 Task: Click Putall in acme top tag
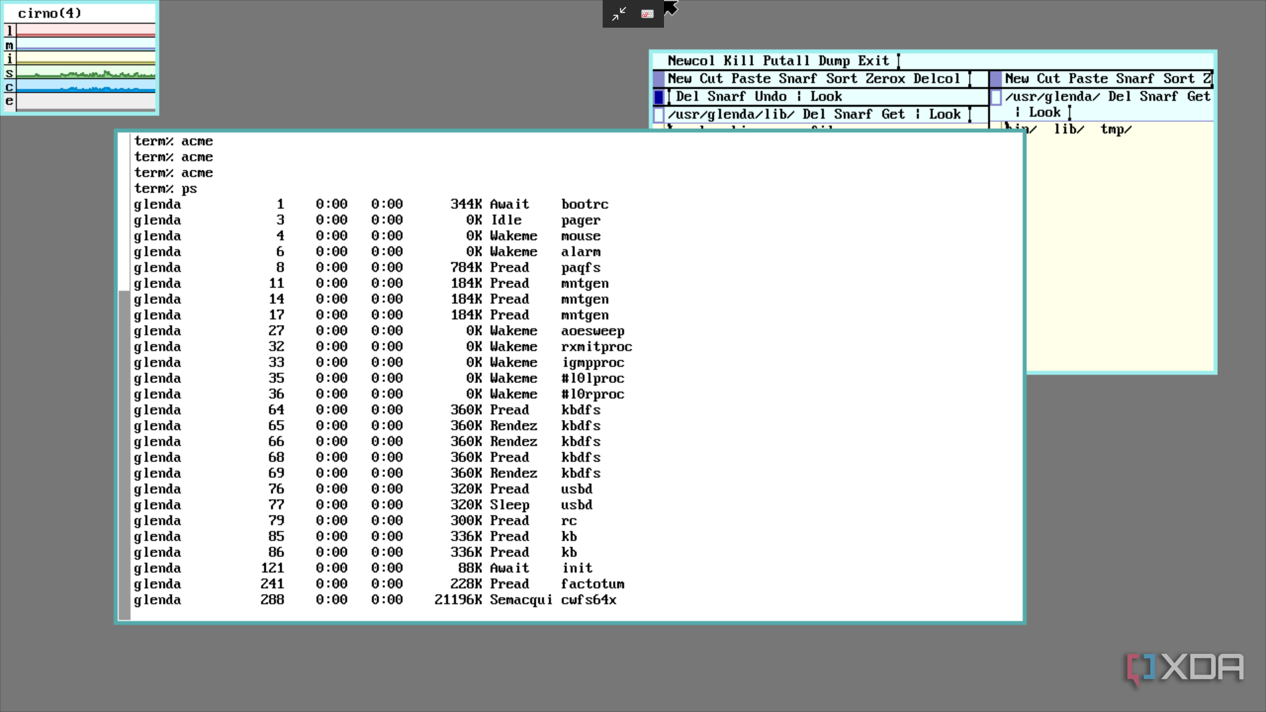pos(786,61)
